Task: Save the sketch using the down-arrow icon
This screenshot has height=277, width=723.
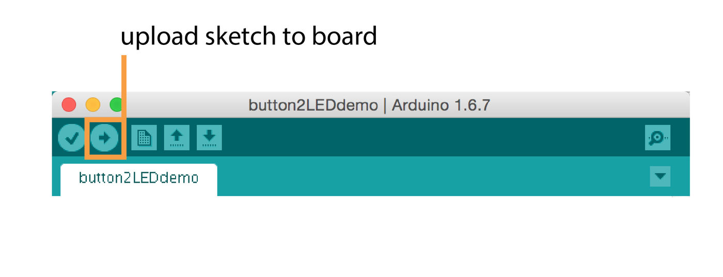Action: [209, 138]
